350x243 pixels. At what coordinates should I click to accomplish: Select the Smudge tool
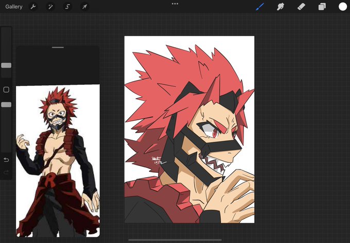(x=281, y=7)
